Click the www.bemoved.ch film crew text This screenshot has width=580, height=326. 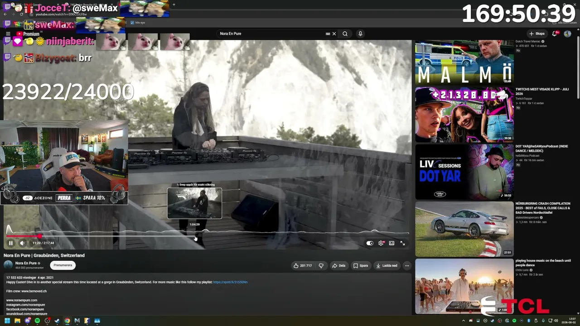(34, 291)
